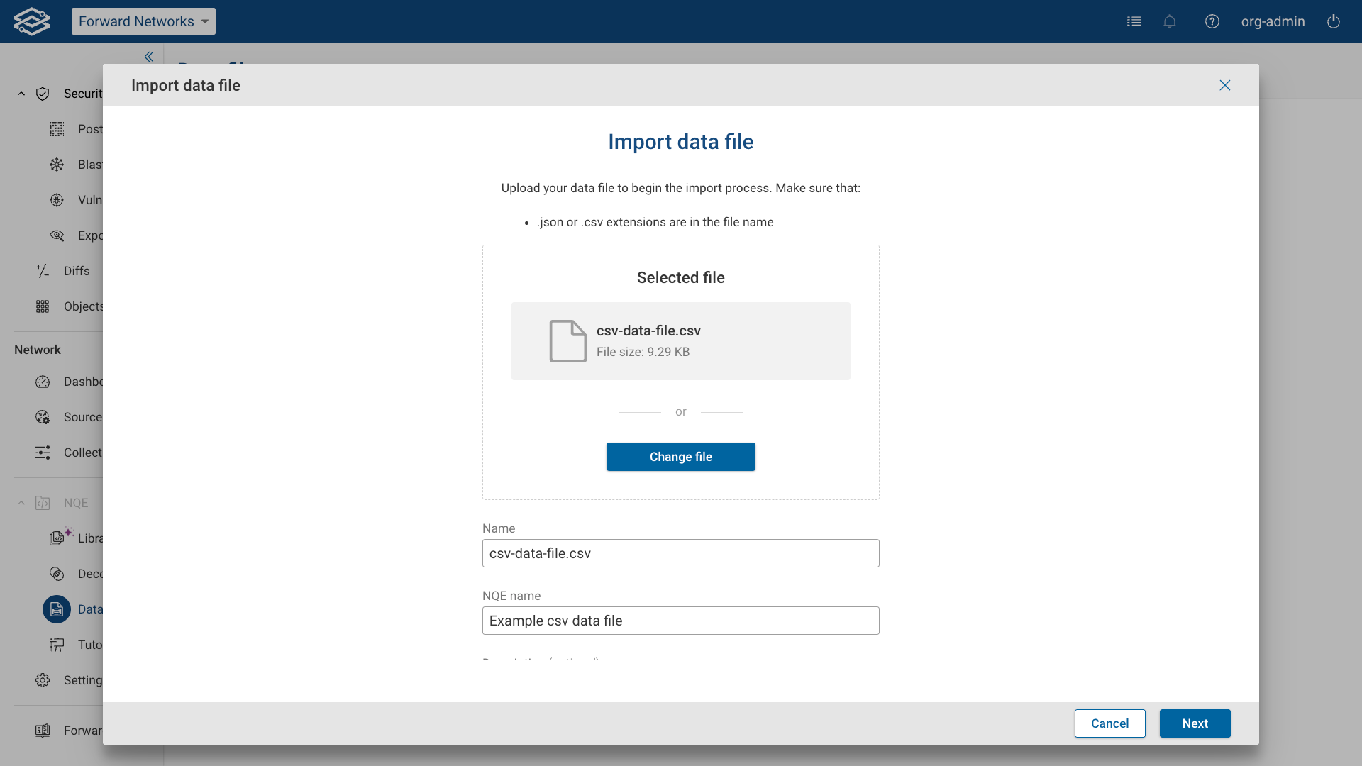Click the logout power icon
The width and height of the screenshot is (1362, 766).
pos(1333,21)
